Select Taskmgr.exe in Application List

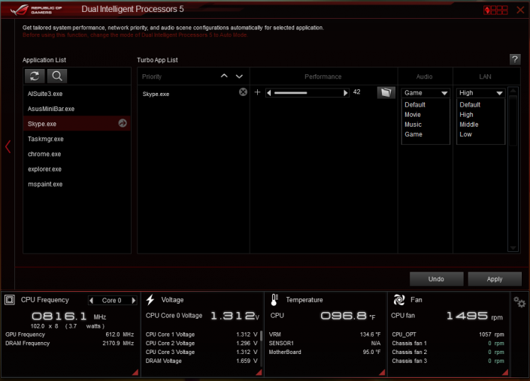[77, 139]
